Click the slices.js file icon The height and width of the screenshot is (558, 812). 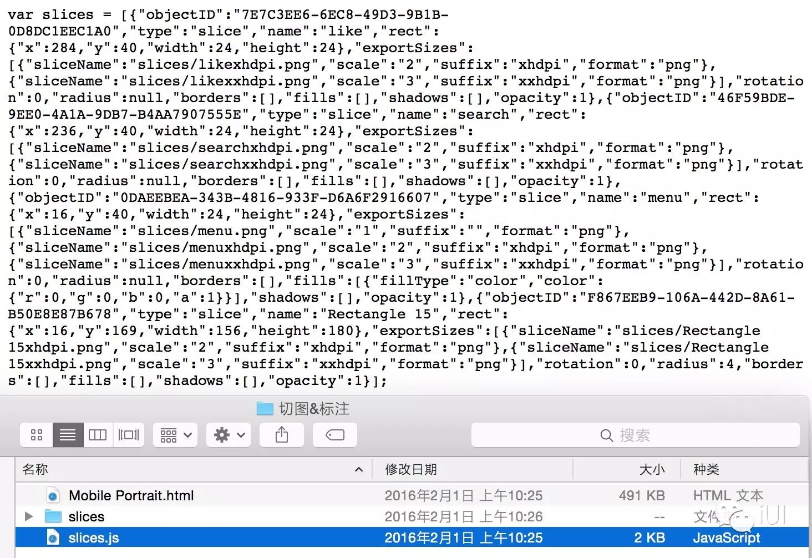tap(53, 537)
